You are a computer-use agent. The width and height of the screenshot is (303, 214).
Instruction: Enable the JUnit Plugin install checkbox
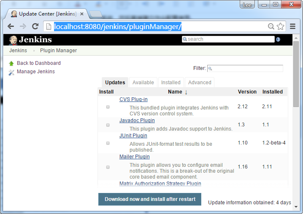coord(108,143)
